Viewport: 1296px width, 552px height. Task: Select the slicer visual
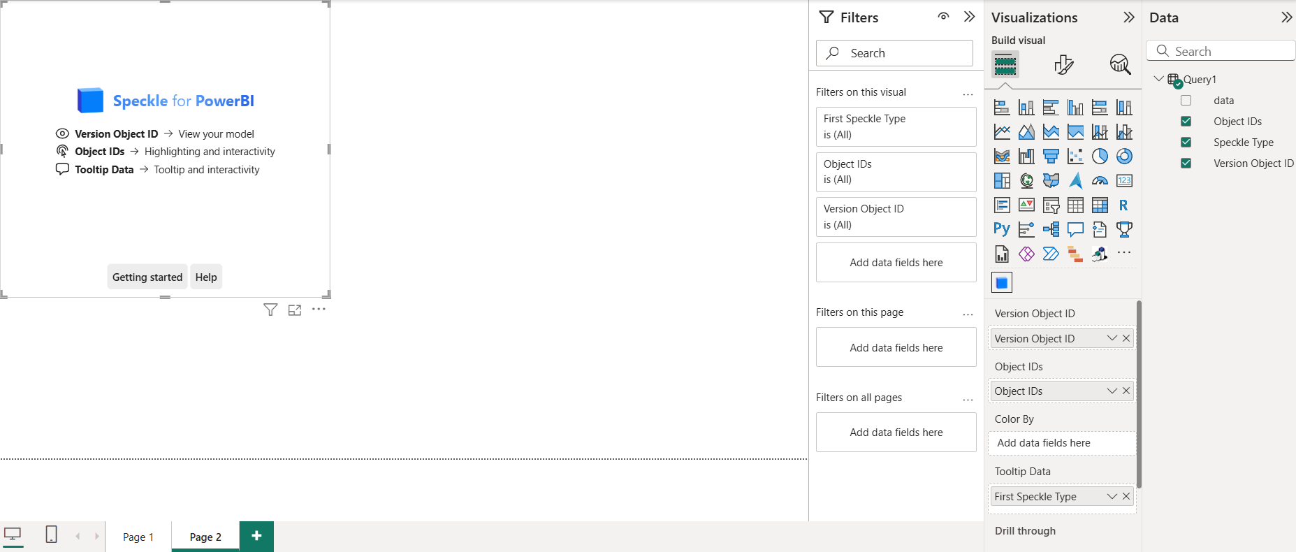tap(1051, 205)
